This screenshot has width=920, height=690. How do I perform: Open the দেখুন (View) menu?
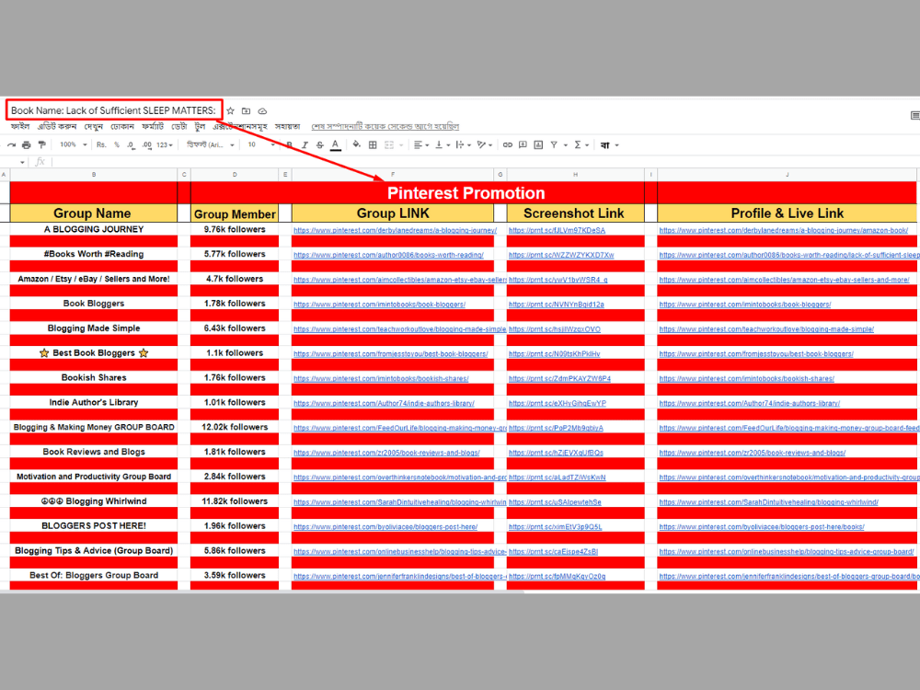click(94, 126)
